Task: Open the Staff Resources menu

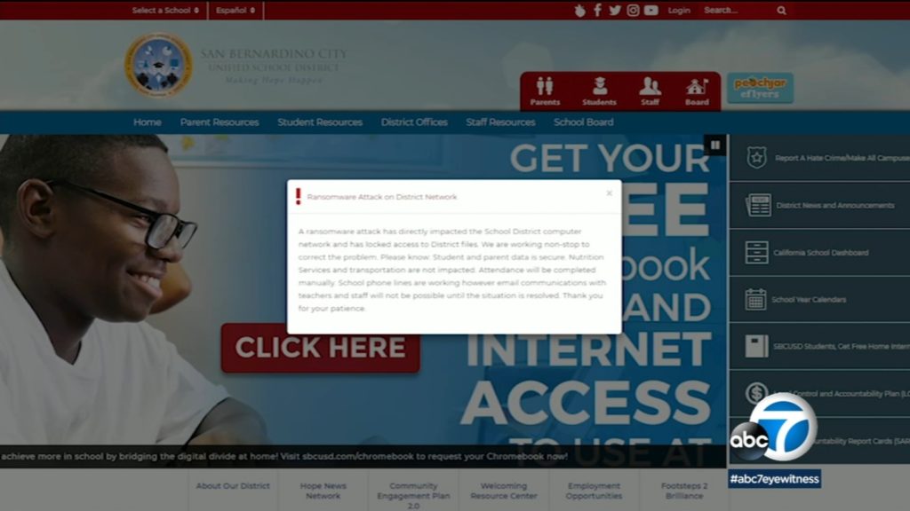Action: (500, 122)
